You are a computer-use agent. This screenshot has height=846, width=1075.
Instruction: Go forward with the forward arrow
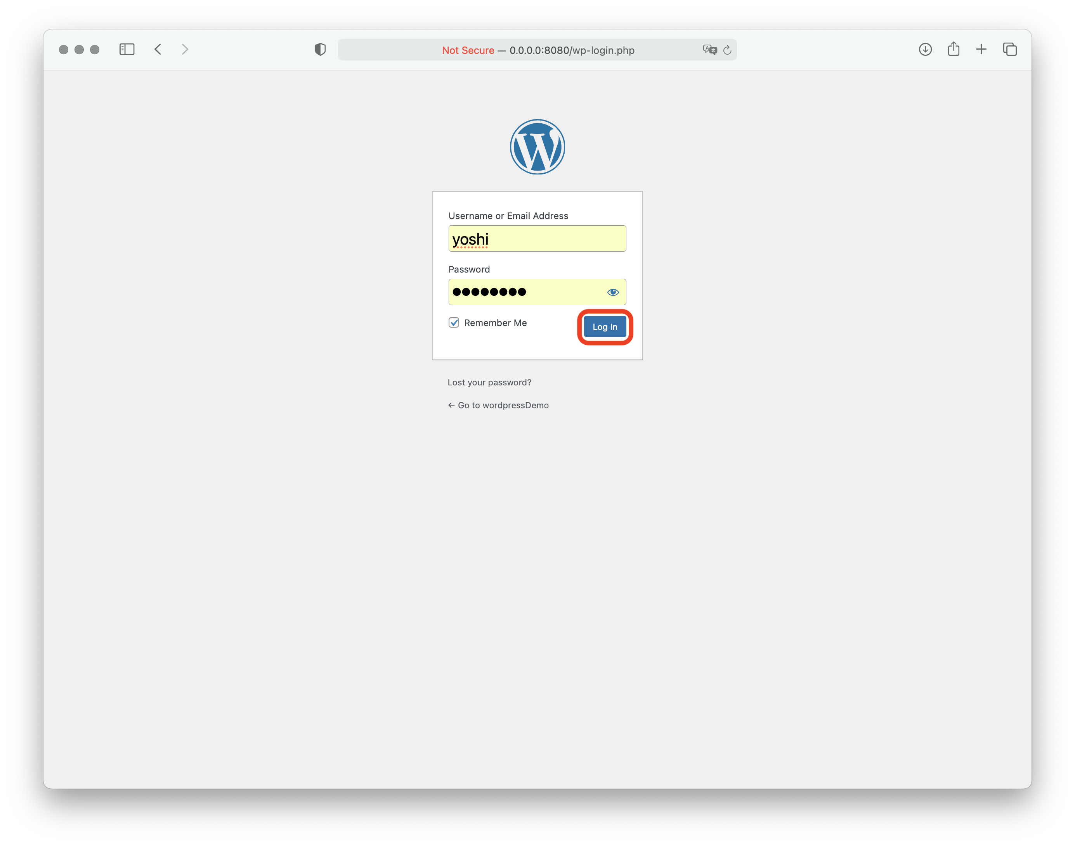pos(185,50)
